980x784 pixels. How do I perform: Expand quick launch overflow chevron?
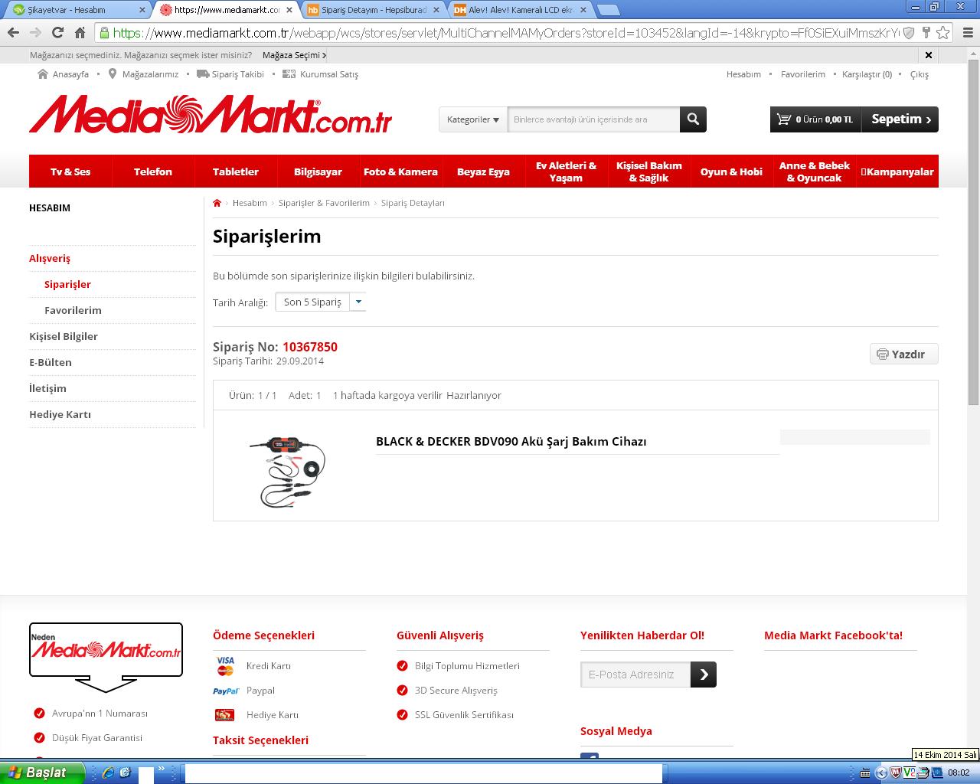coord(162,768)
